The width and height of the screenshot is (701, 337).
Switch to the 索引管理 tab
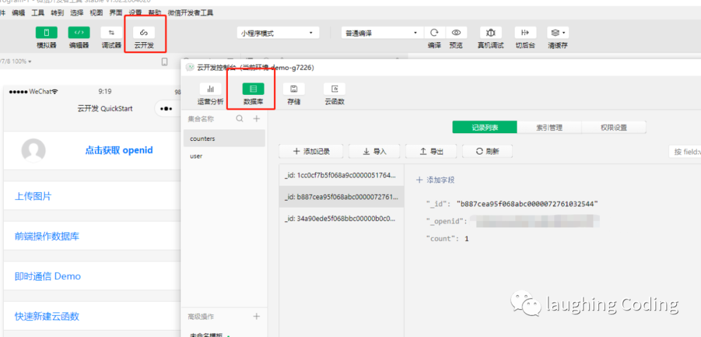[550, 127]
